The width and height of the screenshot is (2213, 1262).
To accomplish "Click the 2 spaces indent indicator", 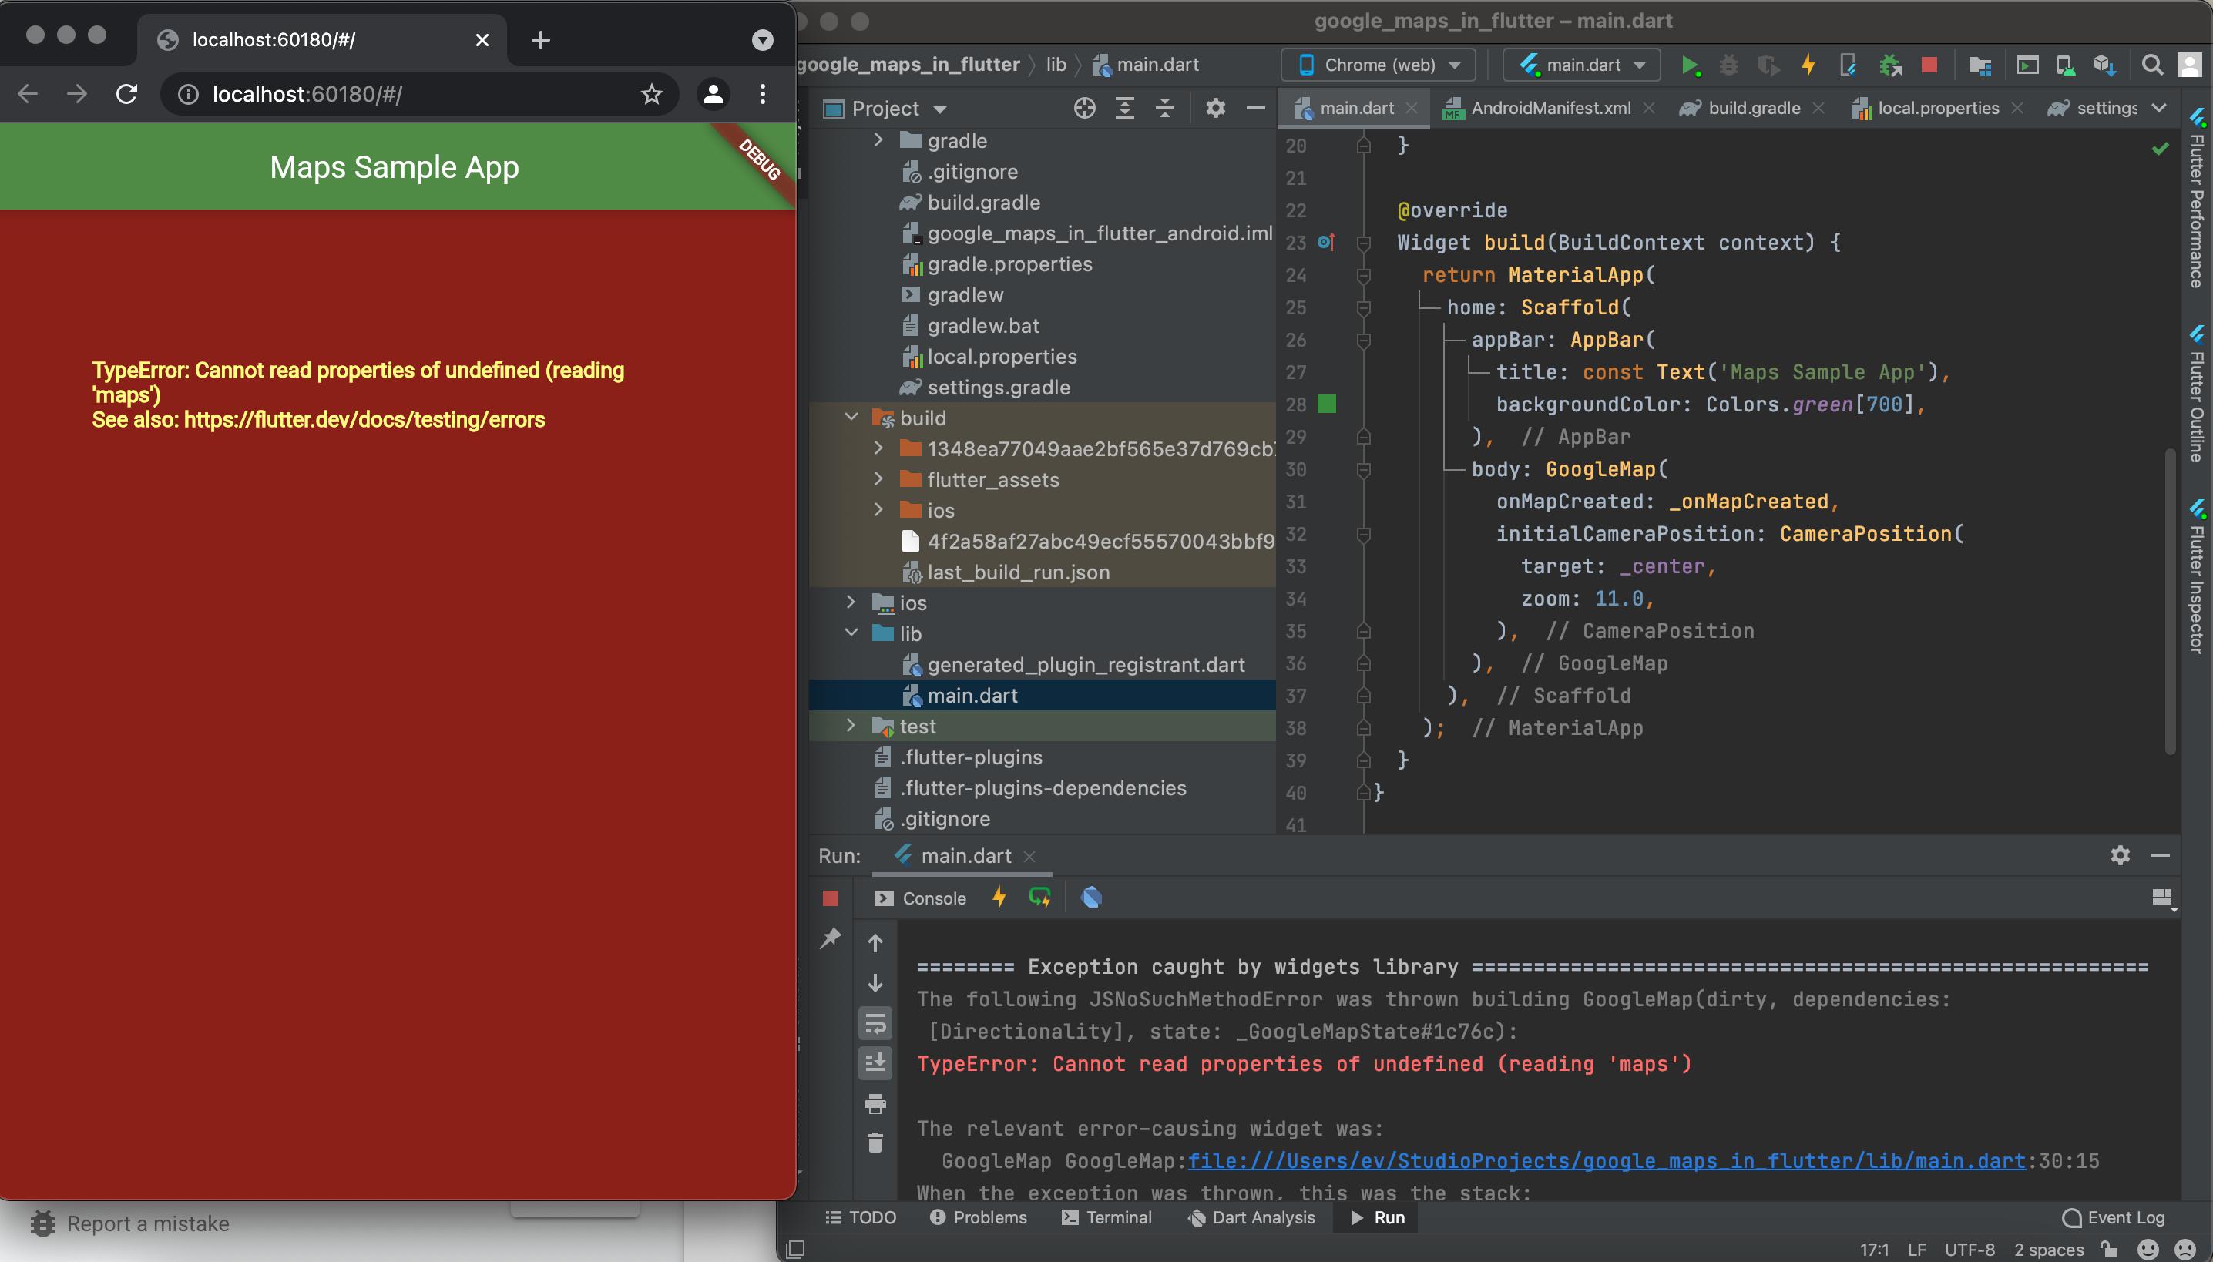I will click(2048, 1249).
